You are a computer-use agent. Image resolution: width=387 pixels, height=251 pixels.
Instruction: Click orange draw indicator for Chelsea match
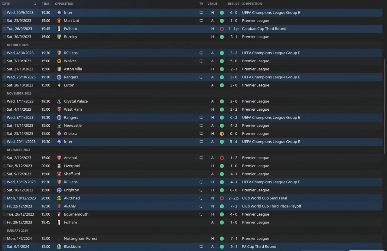click(x=222, y=134)
